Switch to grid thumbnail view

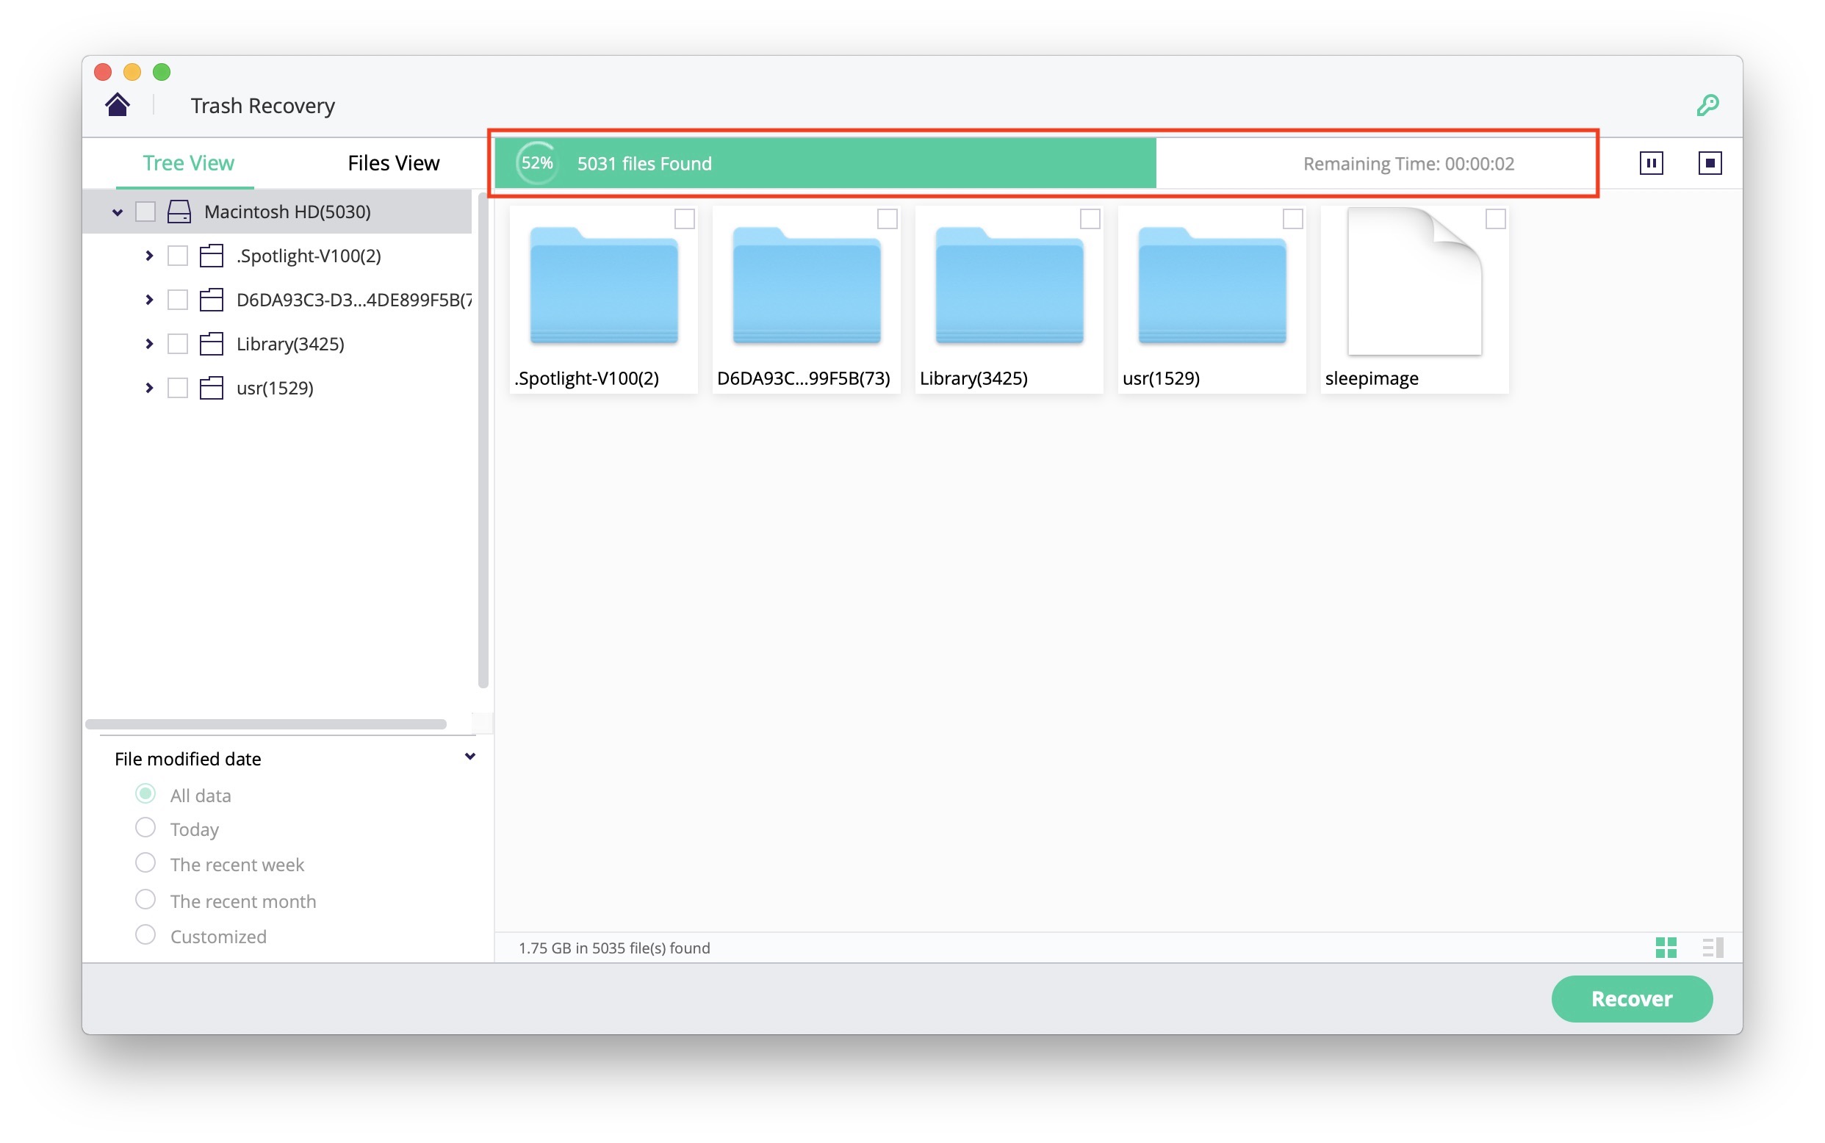1666,947
